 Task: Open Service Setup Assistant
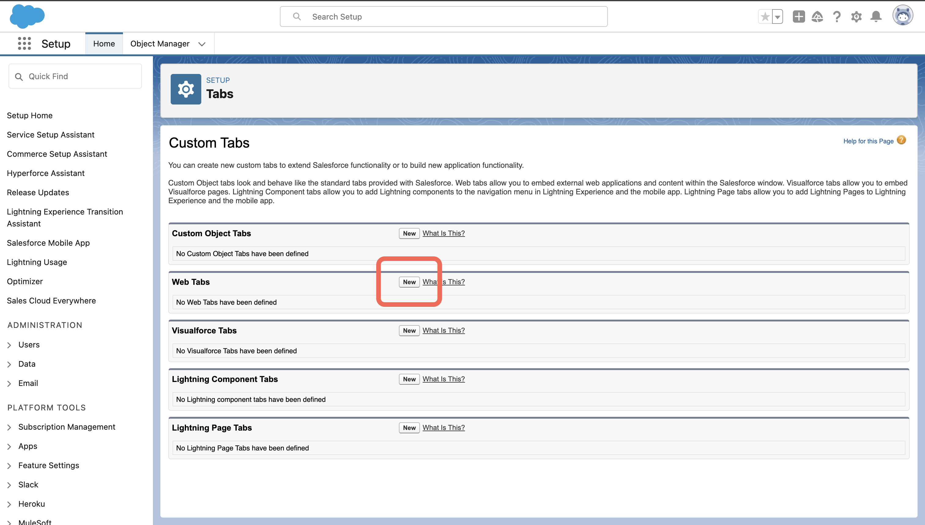(x=50, y=134)
